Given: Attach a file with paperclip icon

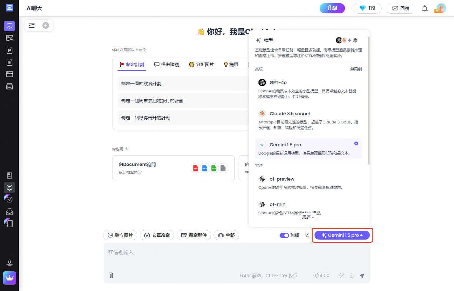Looking at the screenshot, I should 112,275.
